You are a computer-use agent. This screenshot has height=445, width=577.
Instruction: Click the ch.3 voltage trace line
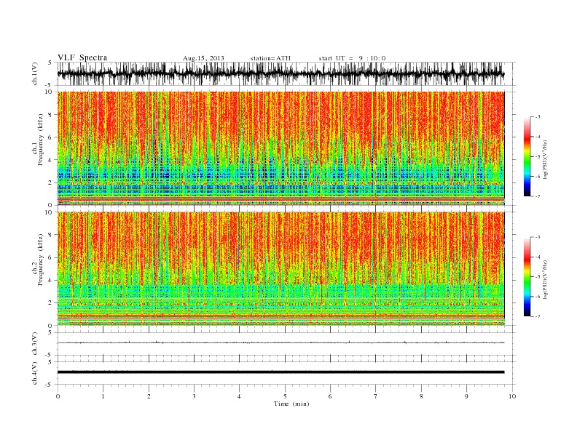coord(281,342)
